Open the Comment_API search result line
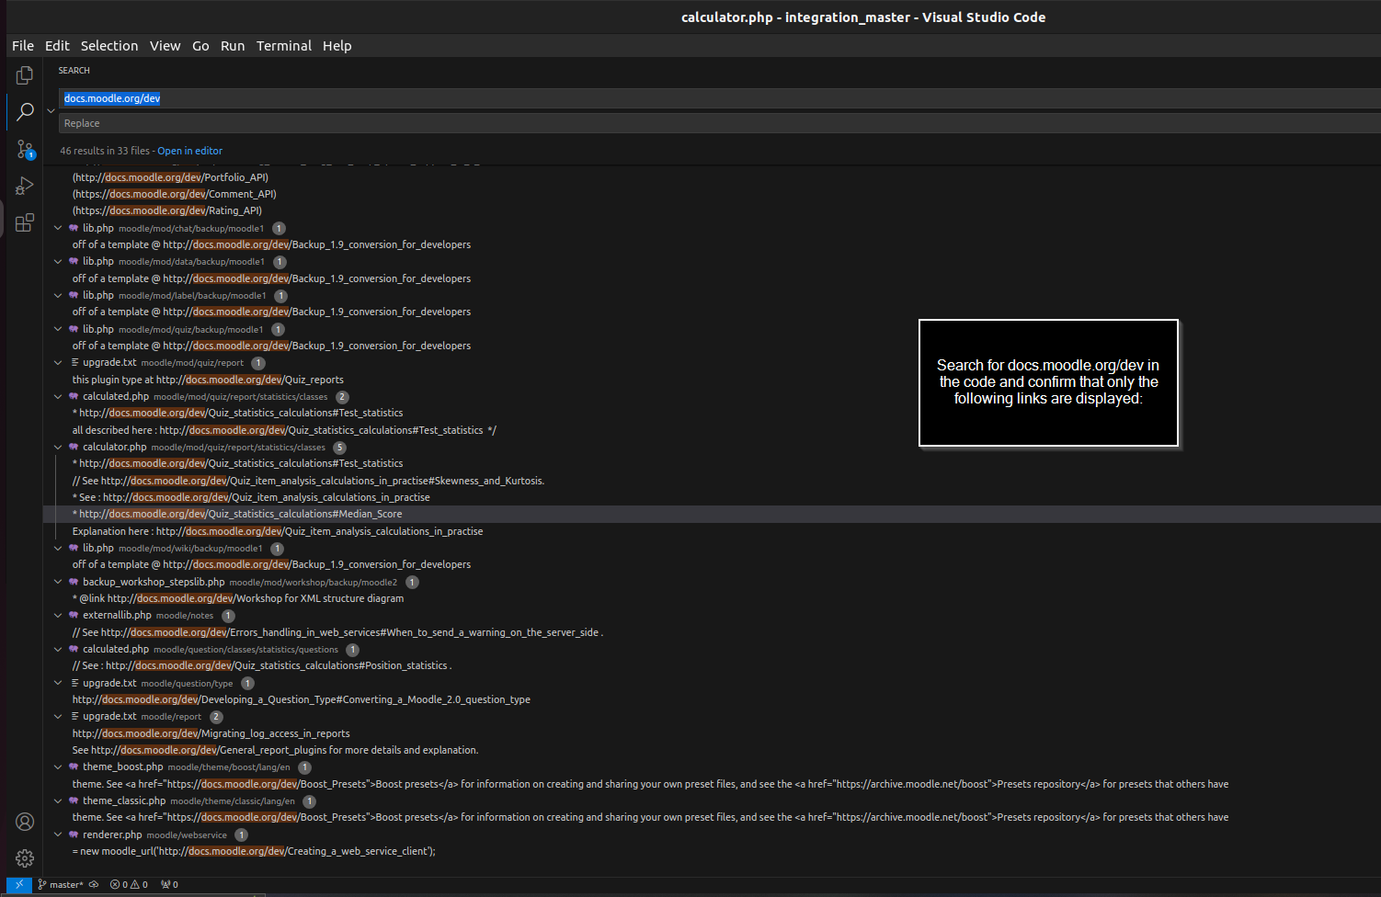This screenshot has width=1381, height=897. click(x=175, y=194)
